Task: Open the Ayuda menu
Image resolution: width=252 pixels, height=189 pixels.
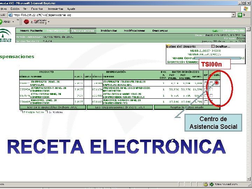Action: (x=71, y=9)
